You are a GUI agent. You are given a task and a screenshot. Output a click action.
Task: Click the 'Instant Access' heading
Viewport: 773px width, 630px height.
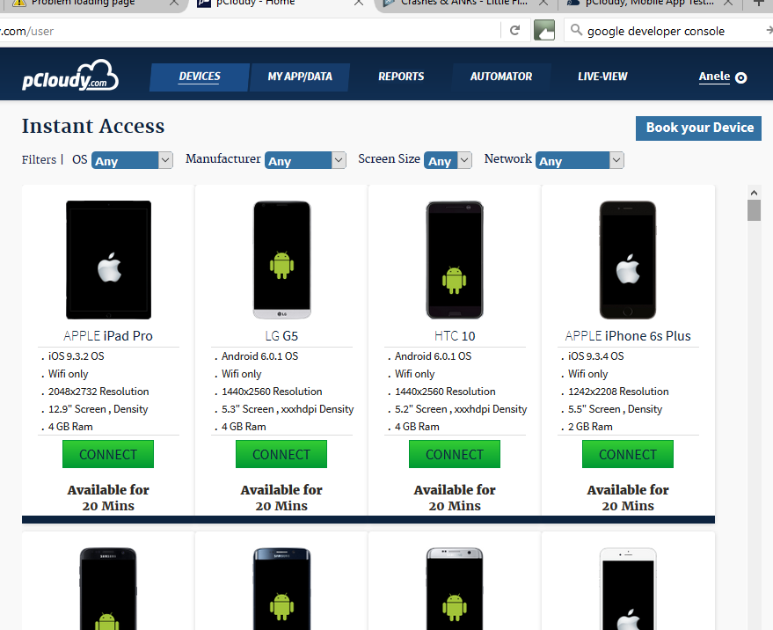[x=93, y=127]
